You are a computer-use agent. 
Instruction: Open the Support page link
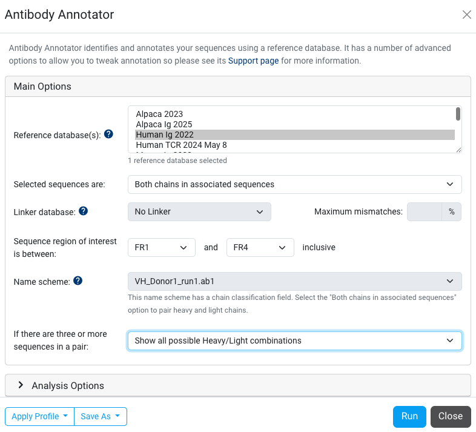pos(253,61)
